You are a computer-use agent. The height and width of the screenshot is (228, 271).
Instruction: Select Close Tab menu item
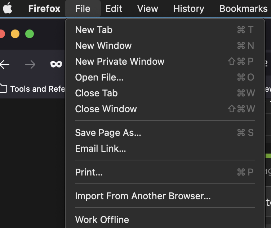click(96, 93)
